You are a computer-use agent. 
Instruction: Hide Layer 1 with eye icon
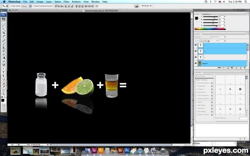196,63
